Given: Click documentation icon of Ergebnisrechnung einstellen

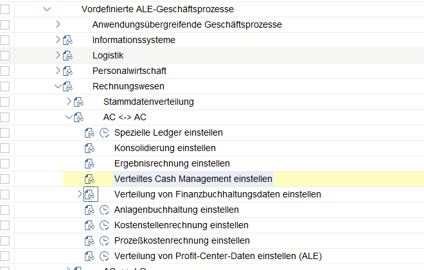Looking at the screenshot, I should point(90,163).
